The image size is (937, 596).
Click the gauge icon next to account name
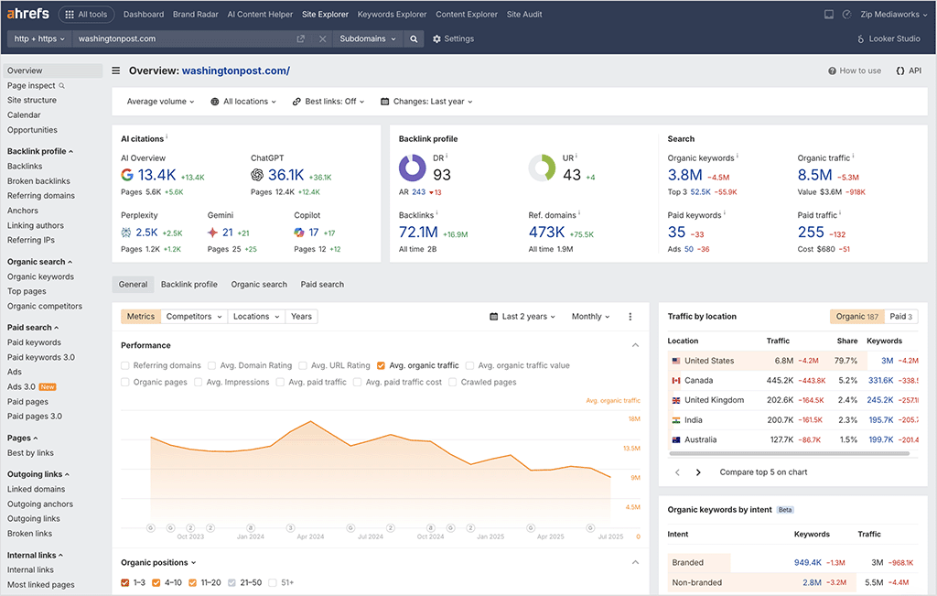pos(846,15)
